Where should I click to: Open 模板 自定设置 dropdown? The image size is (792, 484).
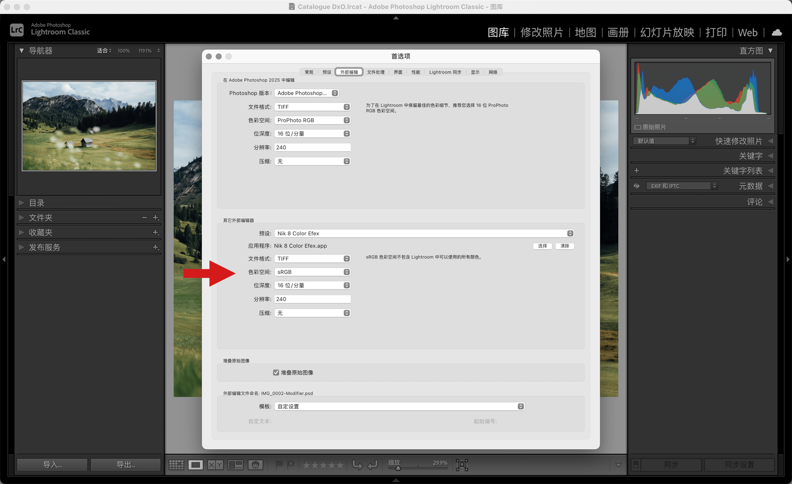click(399, 406)
